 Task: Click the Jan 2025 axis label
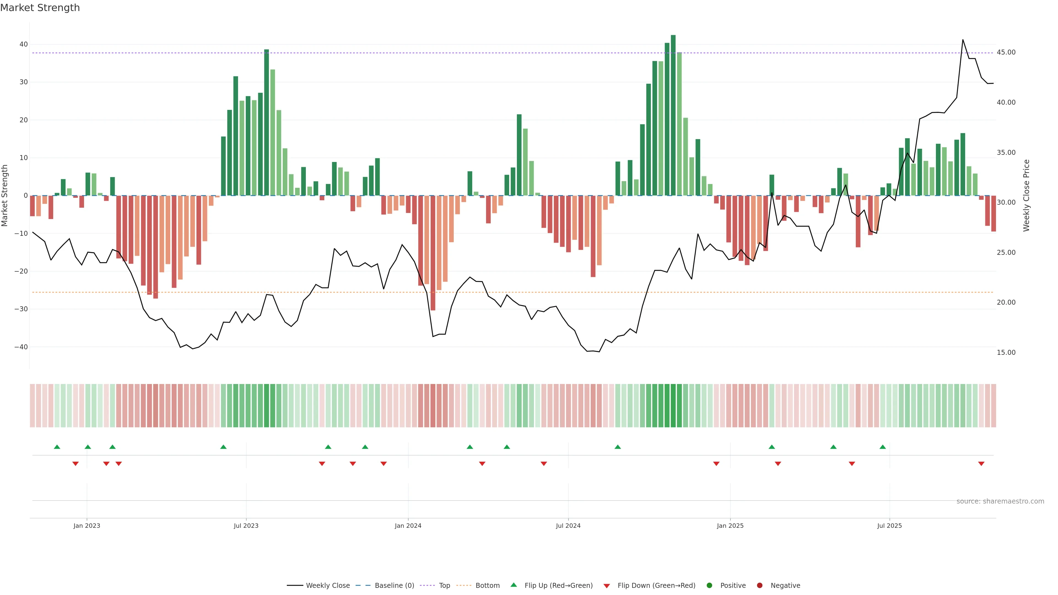click(x=730, y=526)
